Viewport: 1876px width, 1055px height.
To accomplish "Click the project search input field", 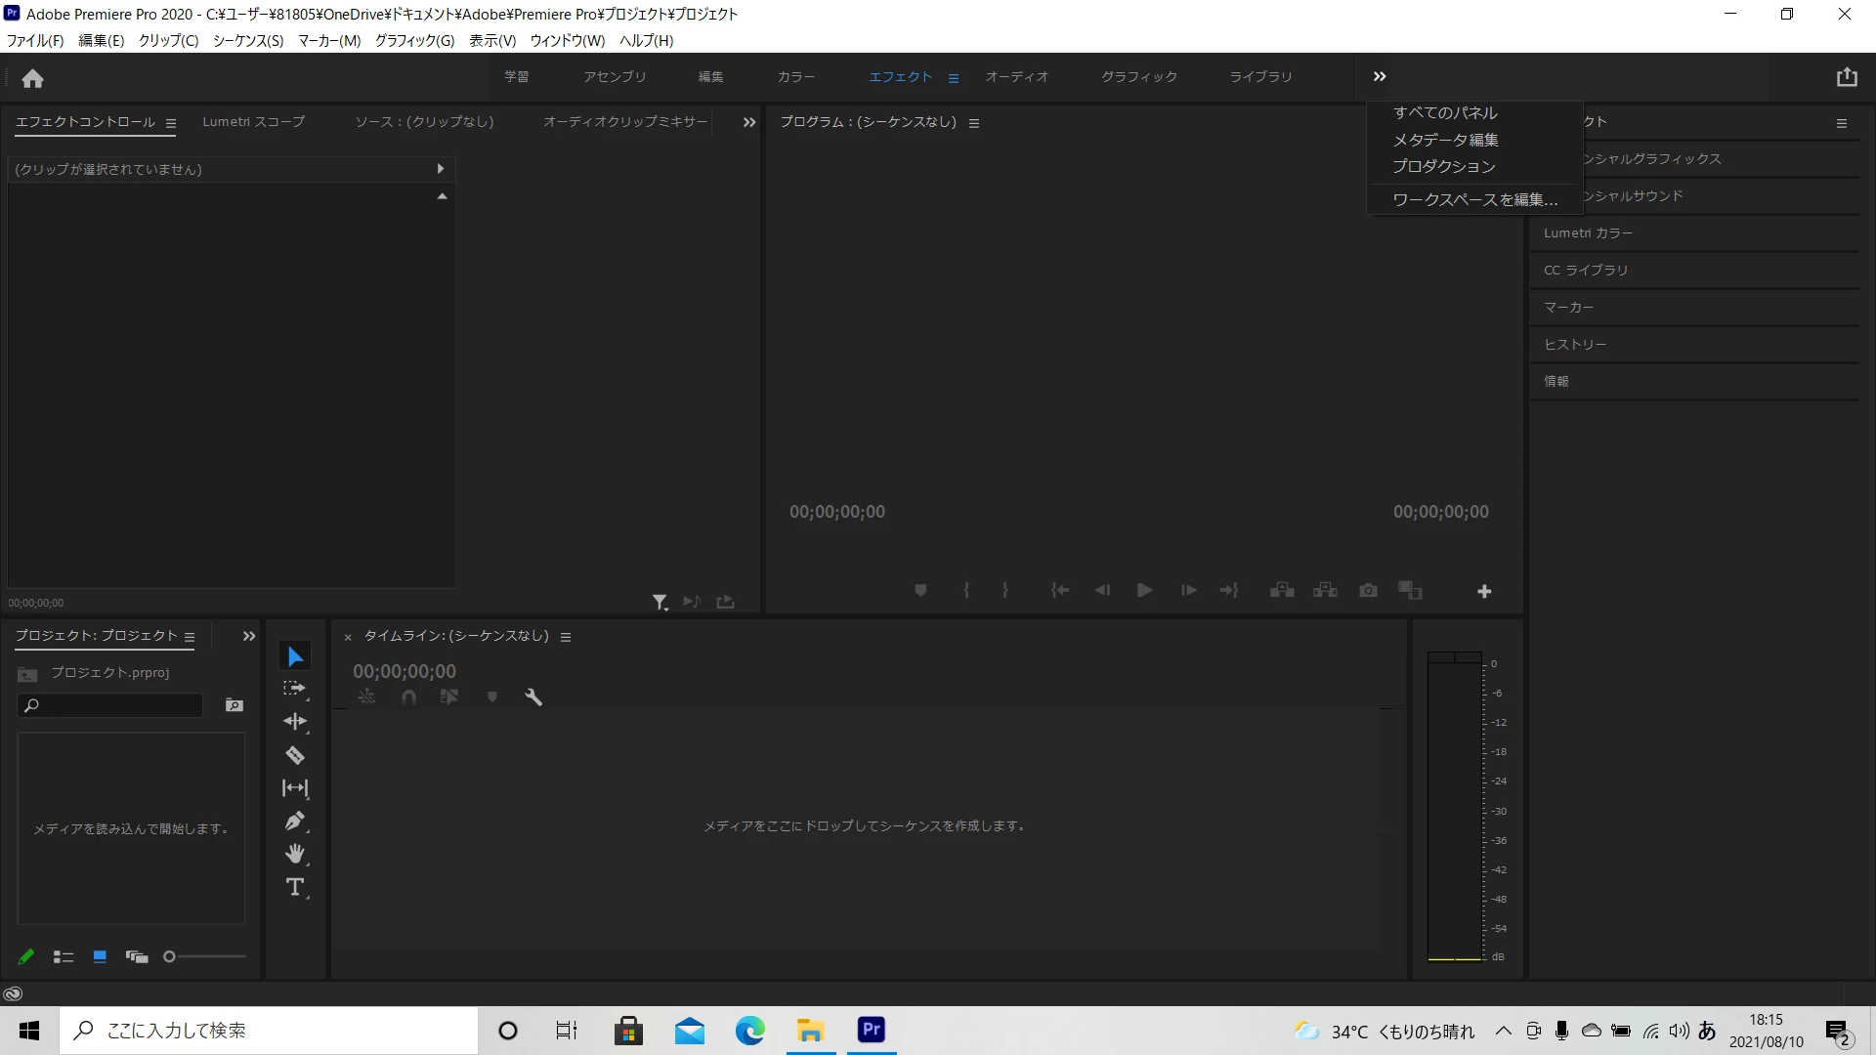I will tap(117, 705).
